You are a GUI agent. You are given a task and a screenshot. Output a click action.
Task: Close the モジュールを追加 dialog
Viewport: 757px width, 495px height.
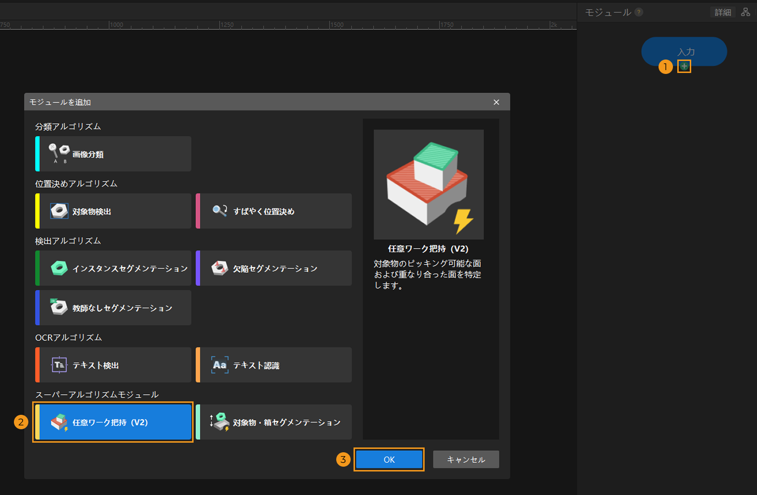(496, 102)
